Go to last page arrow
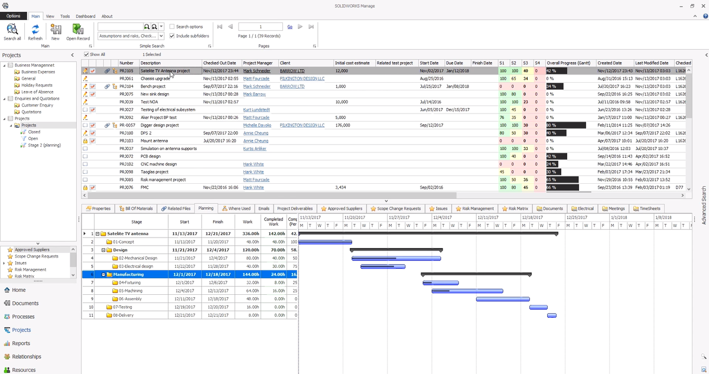The width and height of the screenshot is (709, 374). tap(310, 27)
